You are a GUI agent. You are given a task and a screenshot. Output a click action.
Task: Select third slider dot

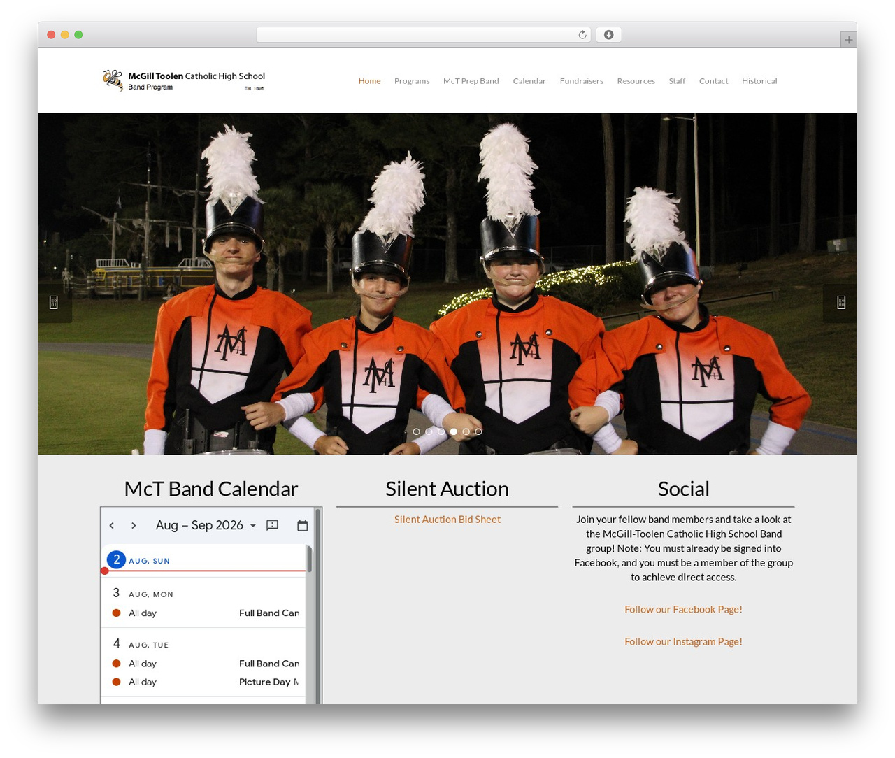pos(441,431)
